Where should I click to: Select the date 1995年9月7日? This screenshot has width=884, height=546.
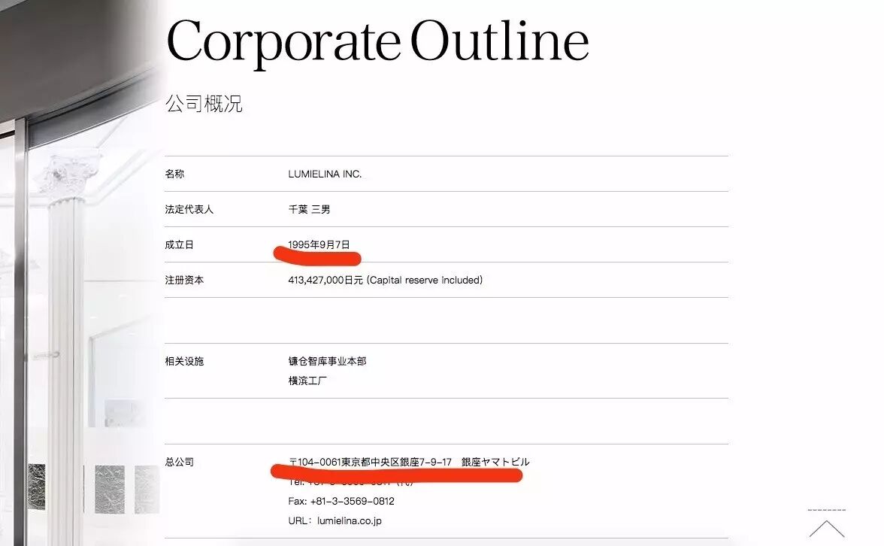[319, 245]
